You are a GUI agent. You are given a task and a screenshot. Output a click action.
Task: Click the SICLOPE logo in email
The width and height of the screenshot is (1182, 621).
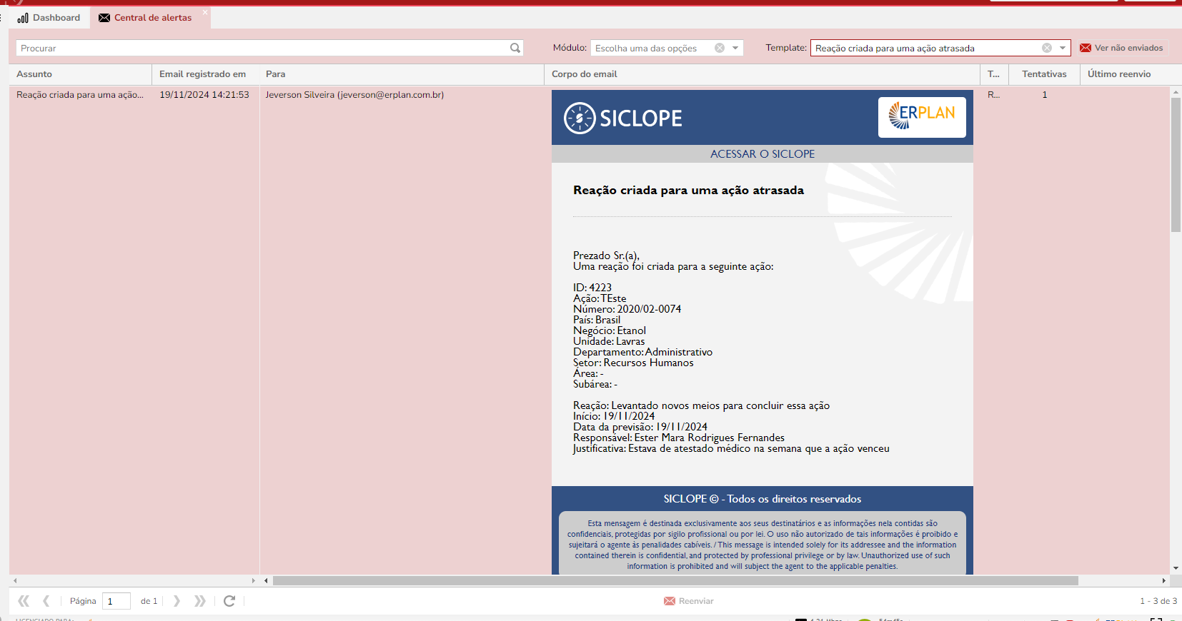622,118
